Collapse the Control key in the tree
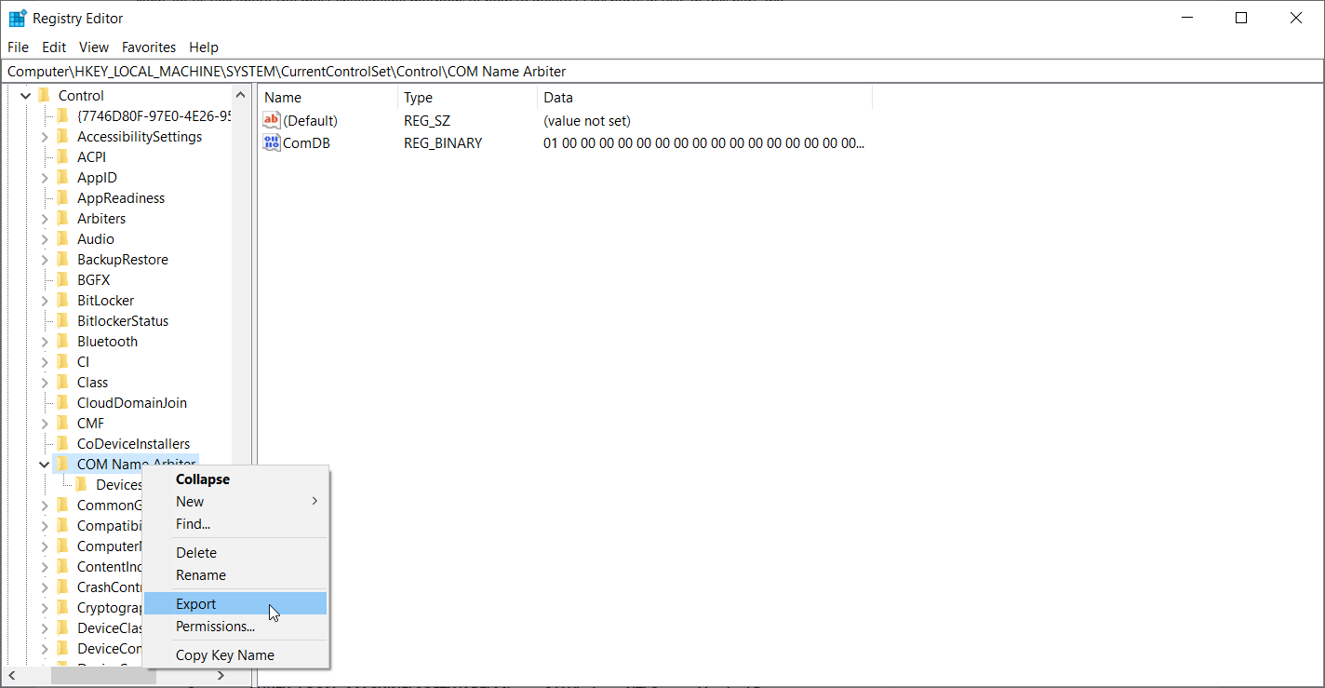 [26, 95]
